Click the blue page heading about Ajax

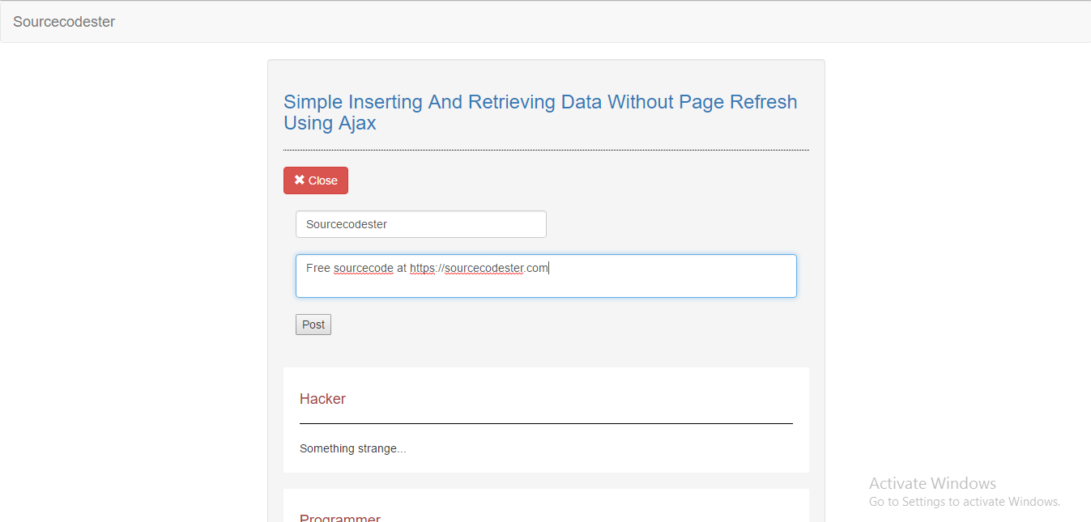[540, 112]
